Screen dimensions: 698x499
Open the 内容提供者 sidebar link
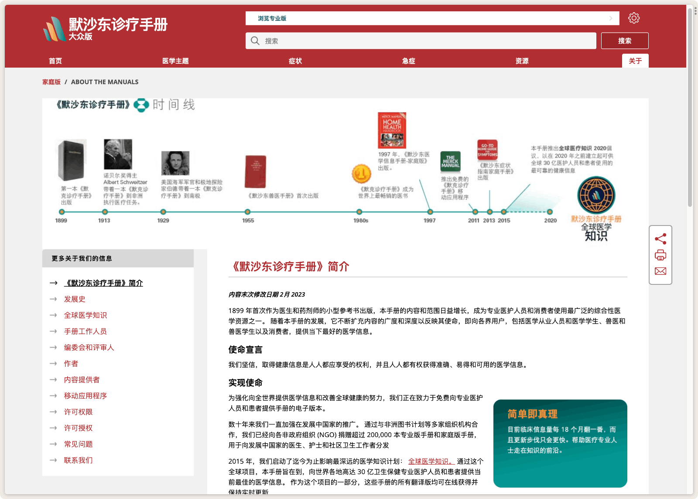tap(82, 380)
